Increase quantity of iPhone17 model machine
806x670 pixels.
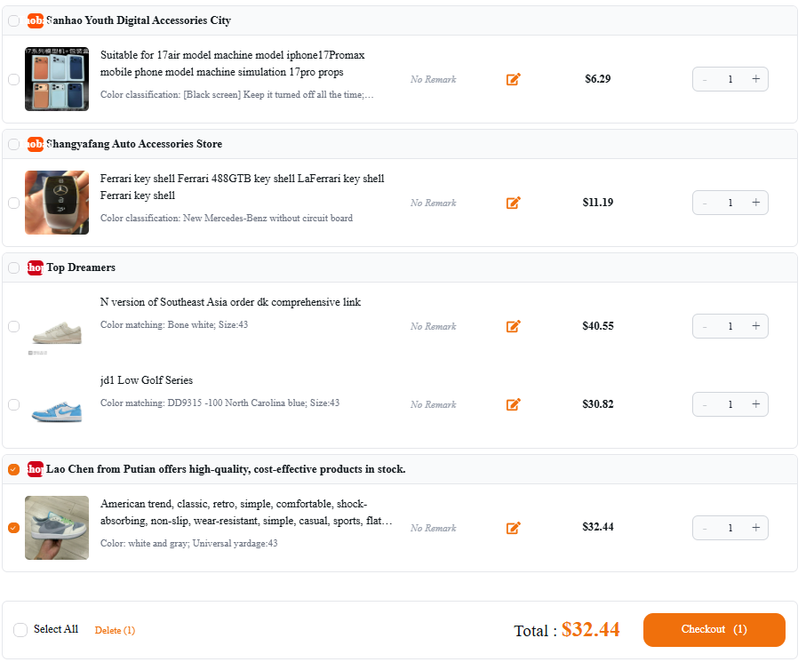755,79
